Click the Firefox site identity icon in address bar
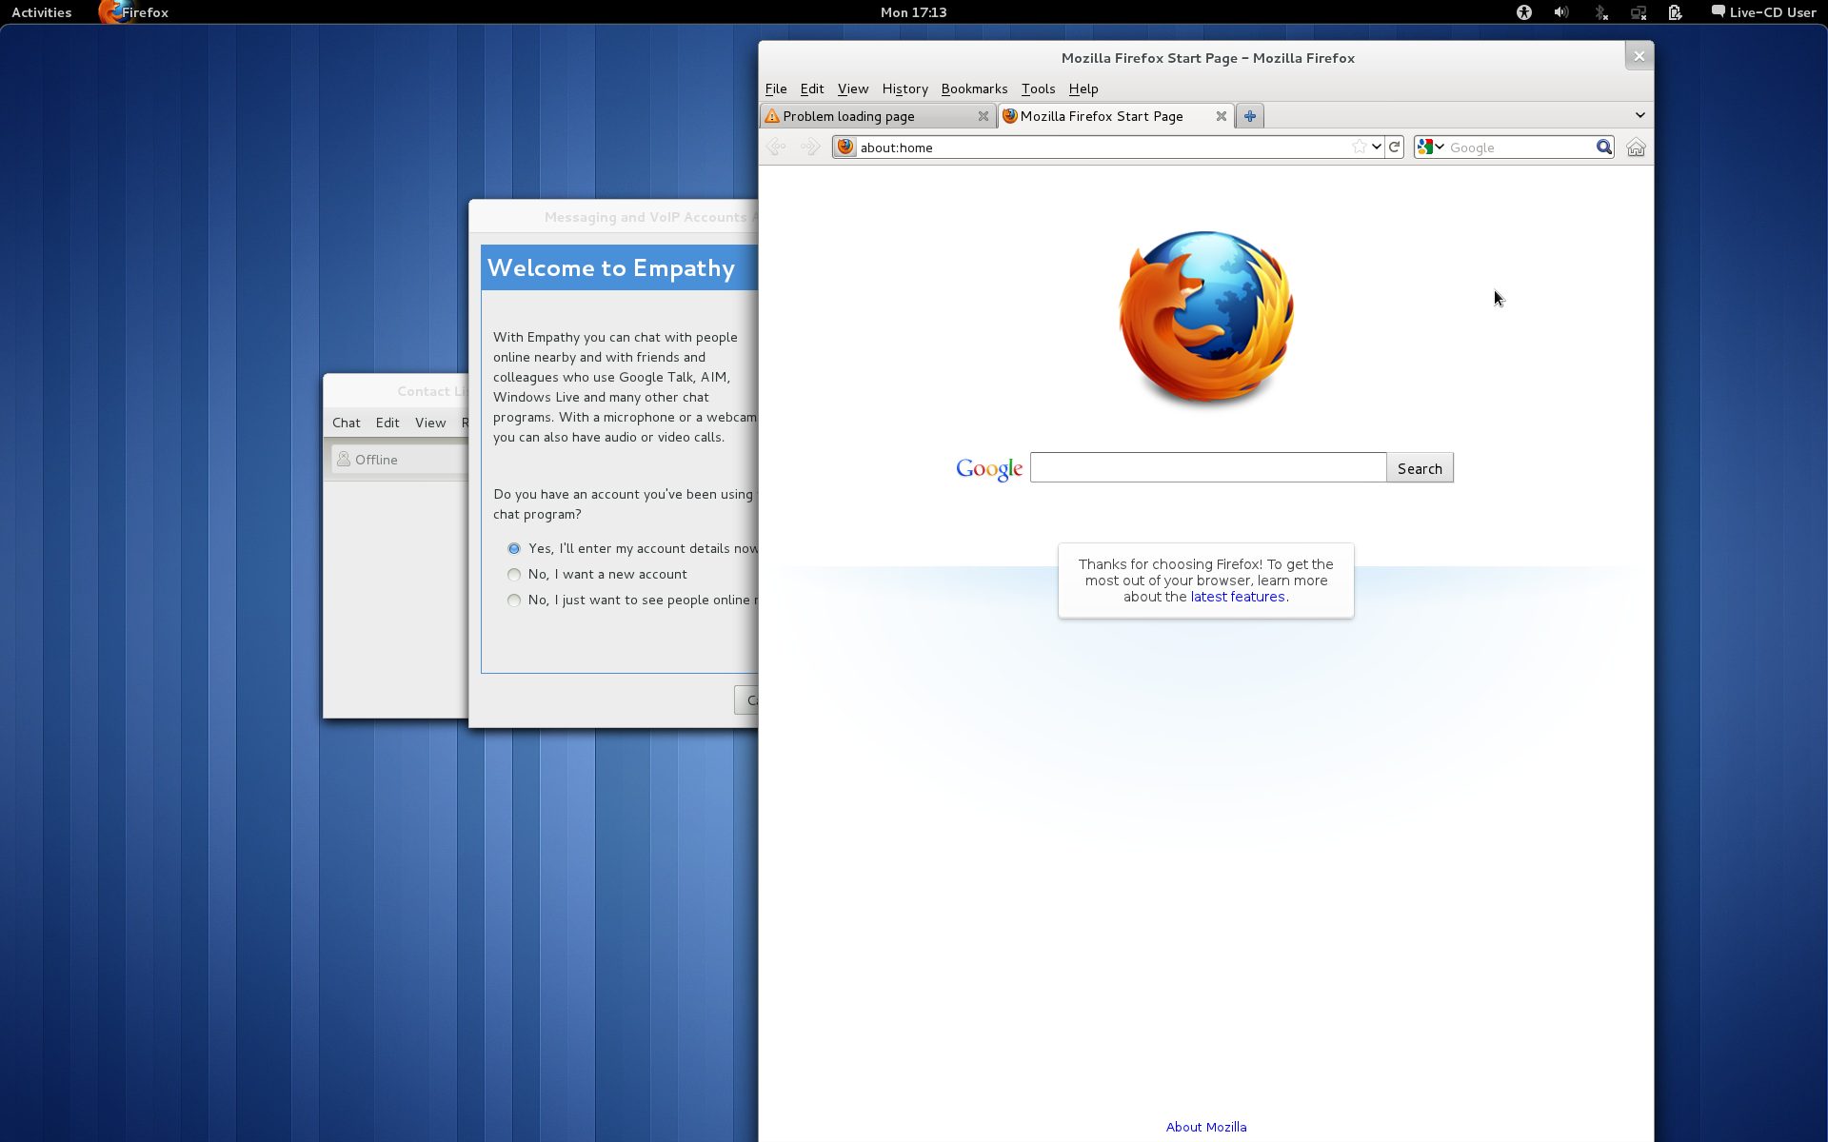The width and height of the screenshot is (1828, 1142). 845,147
